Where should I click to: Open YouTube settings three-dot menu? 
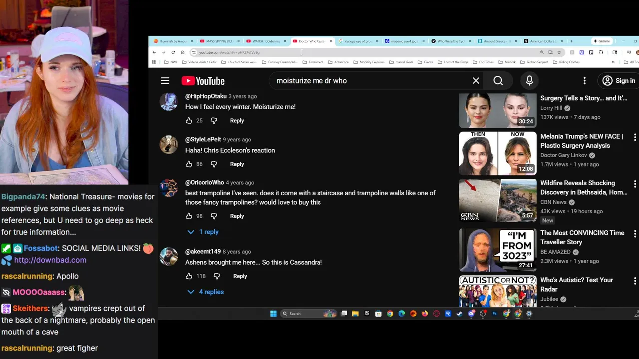pos(584,81)
